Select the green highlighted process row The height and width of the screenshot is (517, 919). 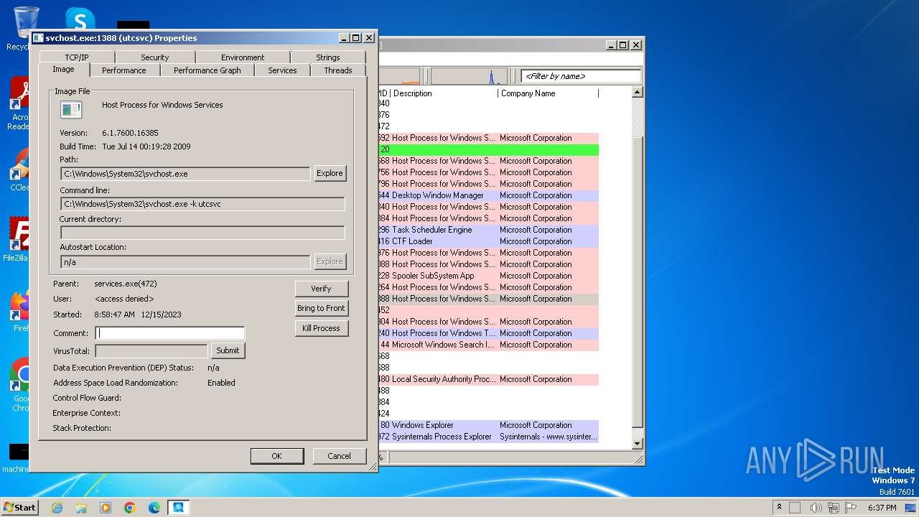click(488, 149)
